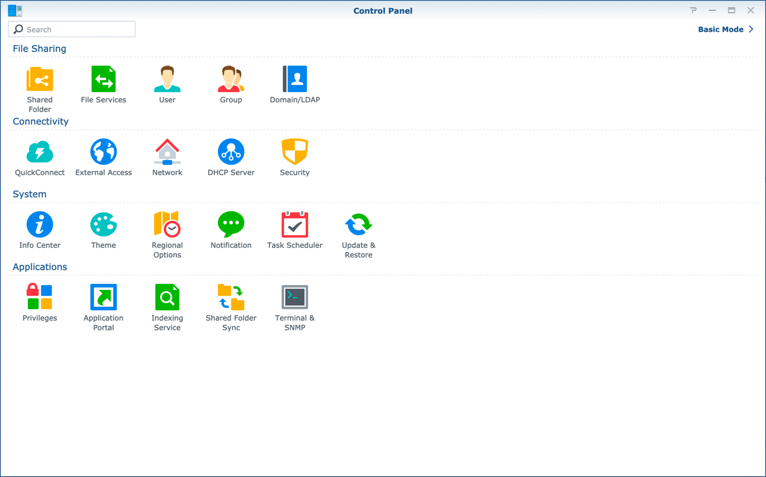The width and height of the screenshot is (766, 477).
Task: Click the help question mark button
Action: tap(693, 10)
